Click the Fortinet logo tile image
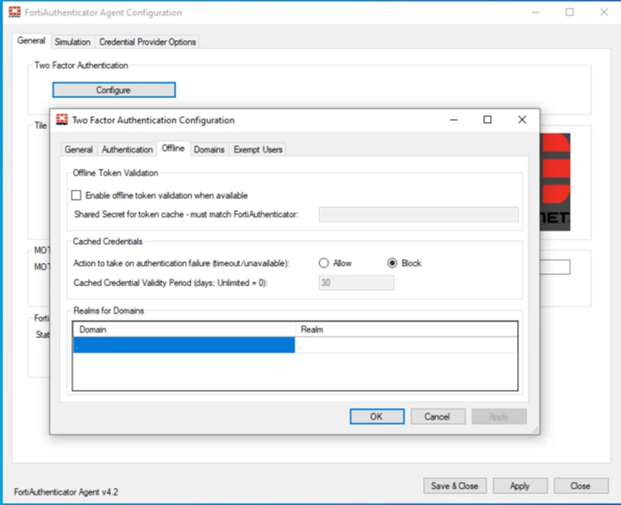The height and width of the screenshot is (505, 621). coord(555,182)
